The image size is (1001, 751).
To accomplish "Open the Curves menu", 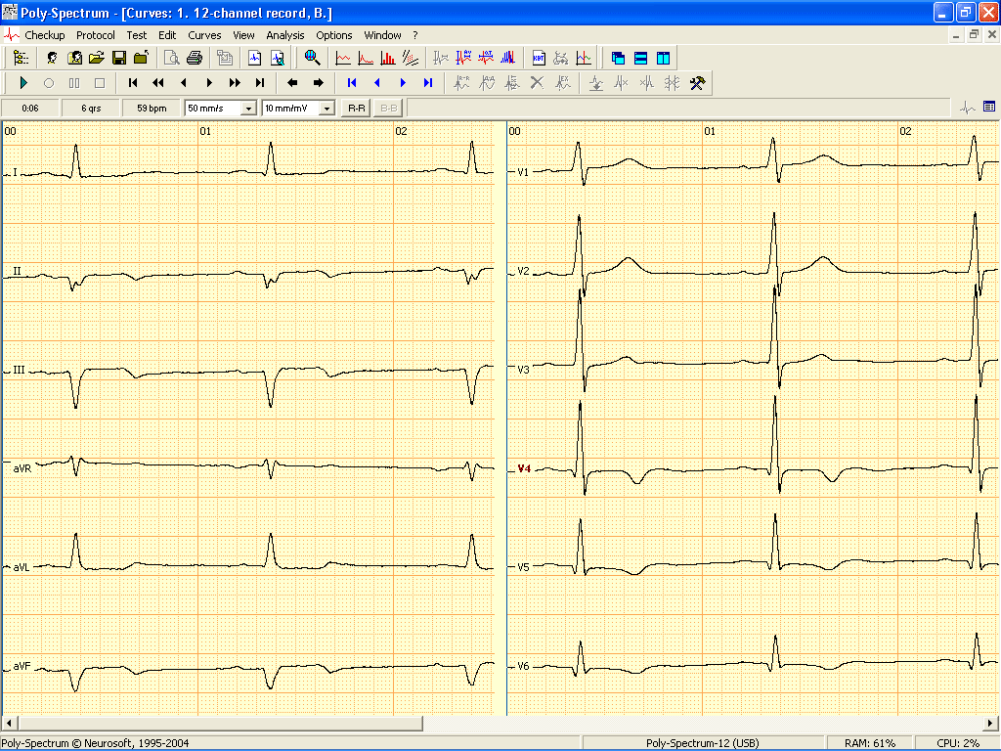I will [x=204, y=35].
